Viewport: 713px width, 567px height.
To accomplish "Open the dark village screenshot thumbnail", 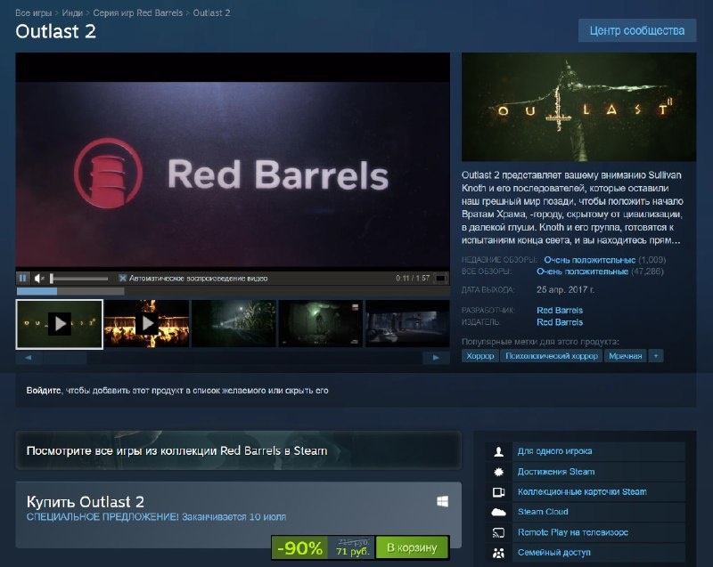I will (407, 324).
